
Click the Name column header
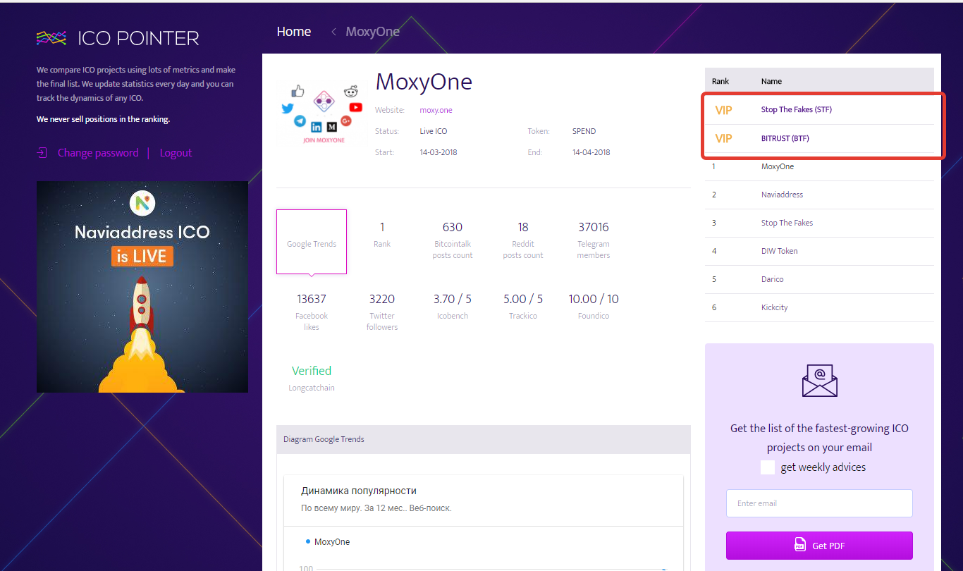pos(771,81)
